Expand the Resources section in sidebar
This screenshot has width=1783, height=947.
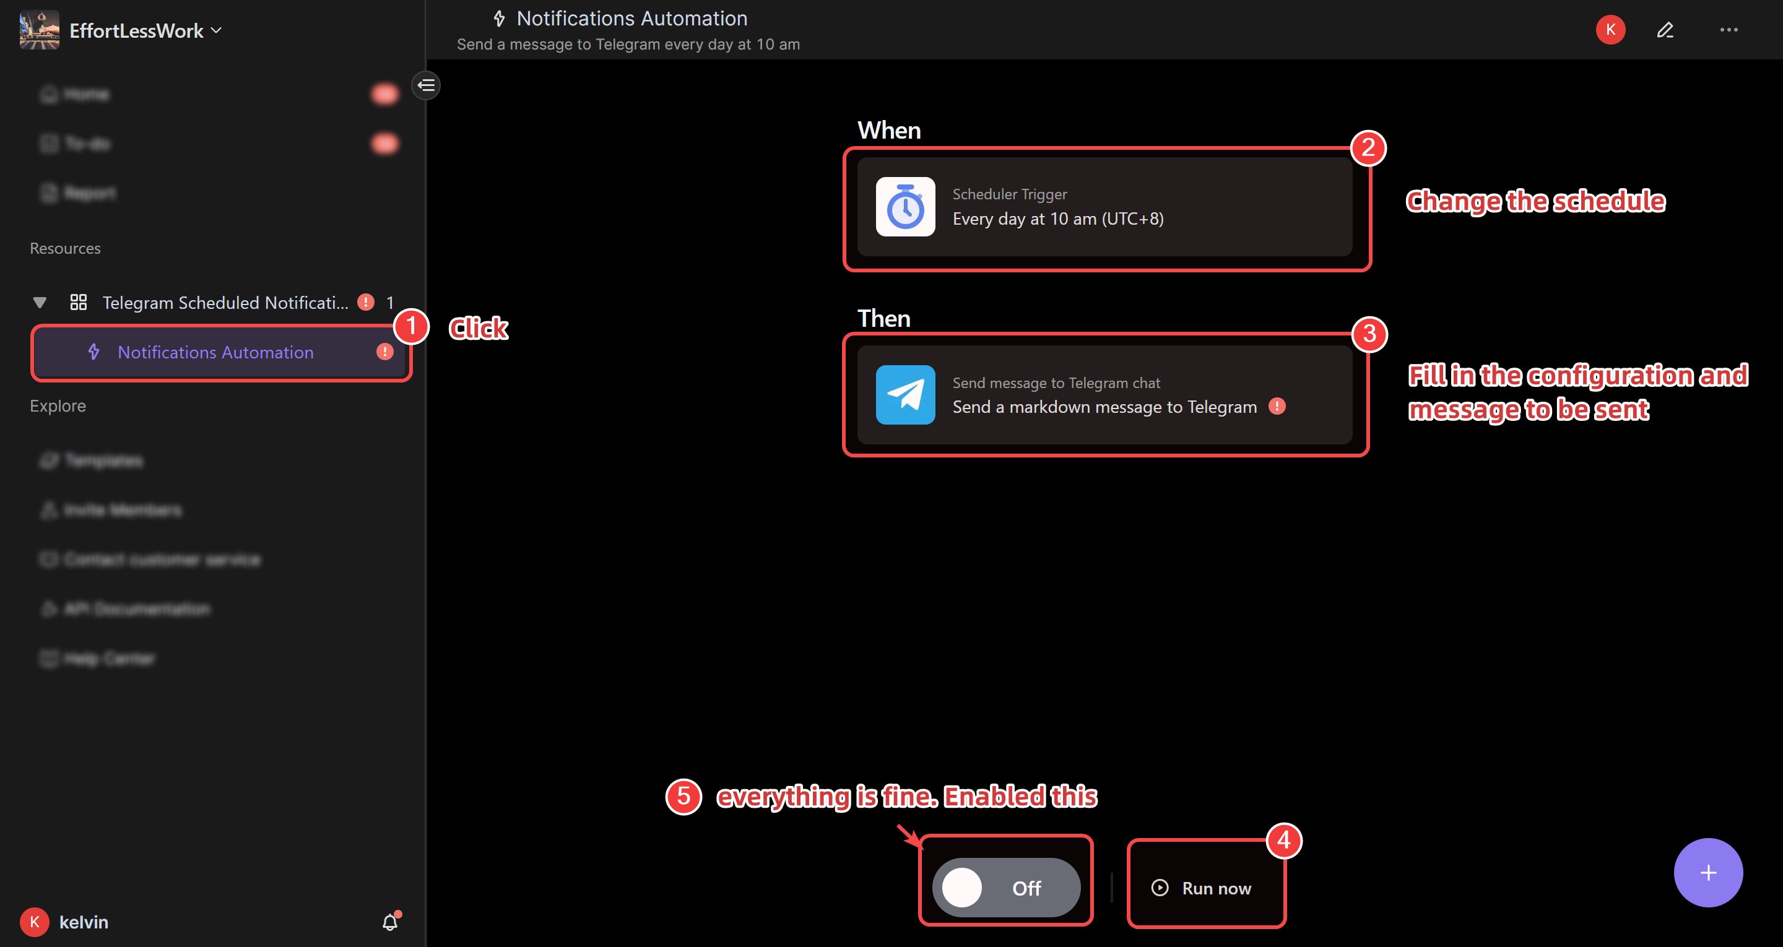(x=65, y=248)
